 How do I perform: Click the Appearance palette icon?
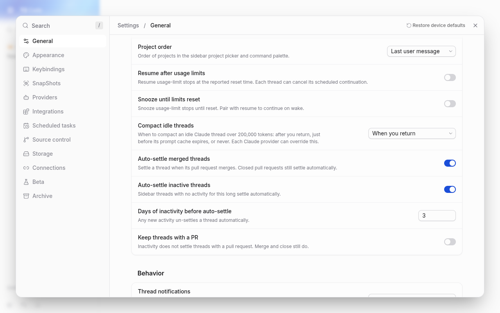(x=26, y=55)
